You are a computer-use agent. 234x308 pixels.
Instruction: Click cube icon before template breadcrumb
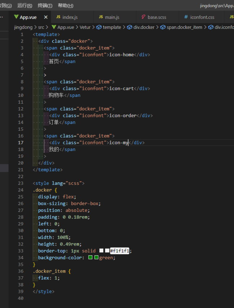(x=99, y=27)
